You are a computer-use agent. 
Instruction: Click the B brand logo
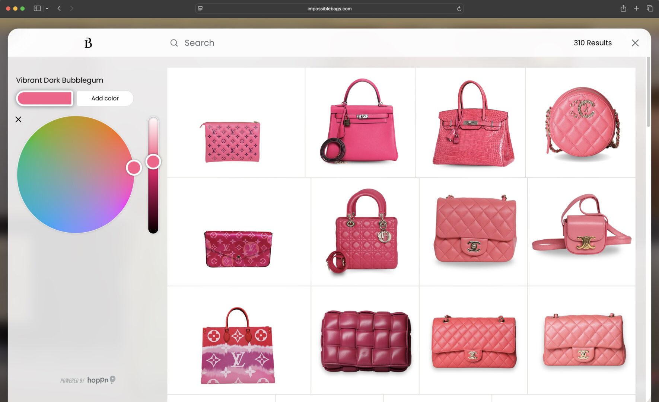click(88, 43)
